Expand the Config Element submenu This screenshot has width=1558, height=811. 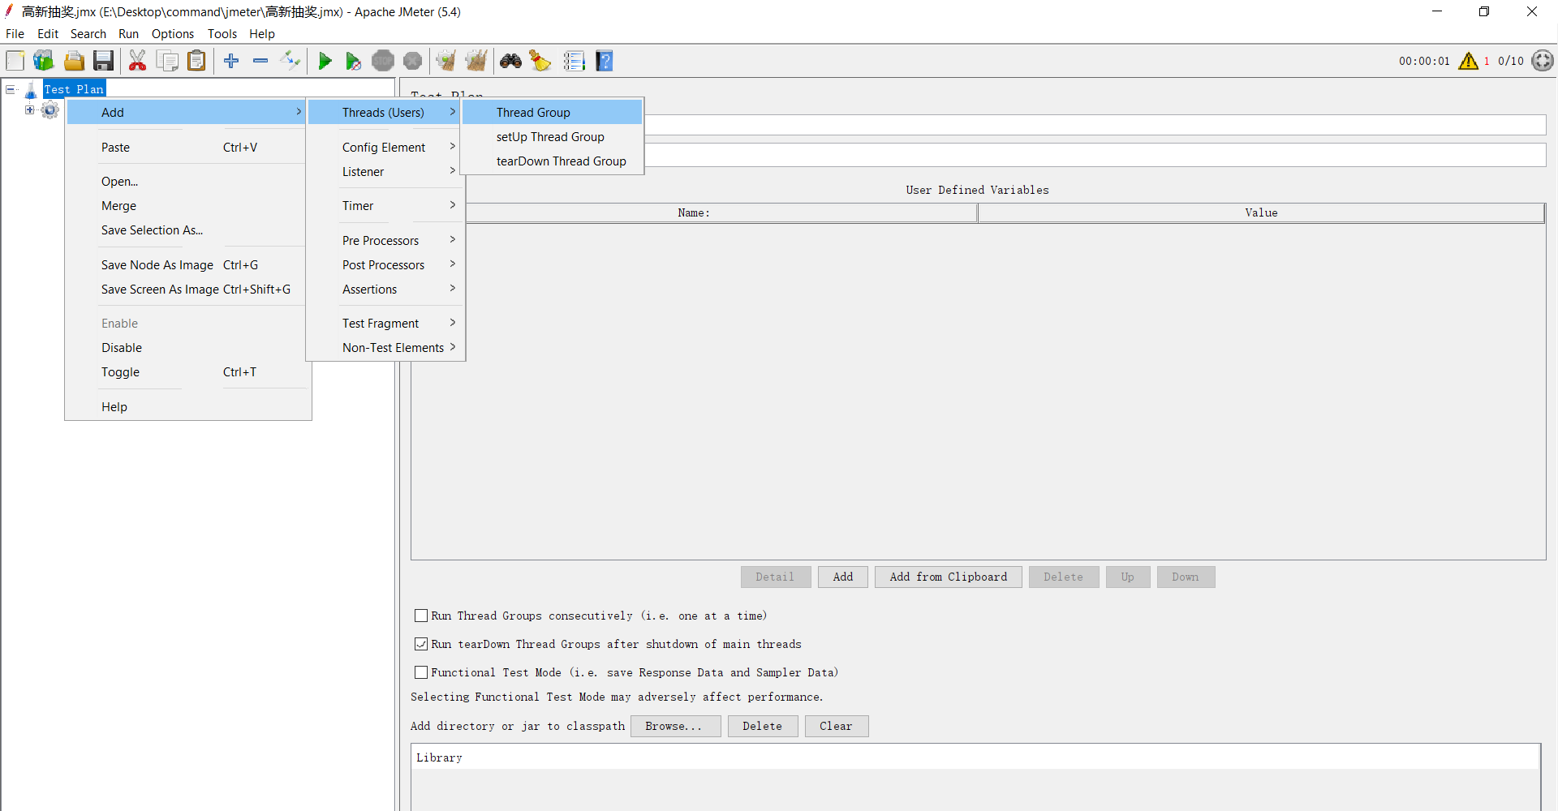[385, 148]
